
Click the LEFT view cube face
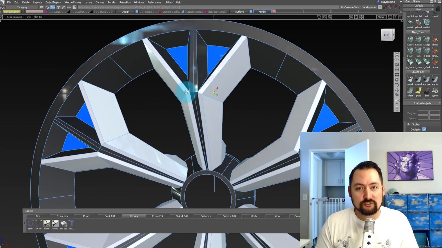pyautogui.click(x=387, y=35)
